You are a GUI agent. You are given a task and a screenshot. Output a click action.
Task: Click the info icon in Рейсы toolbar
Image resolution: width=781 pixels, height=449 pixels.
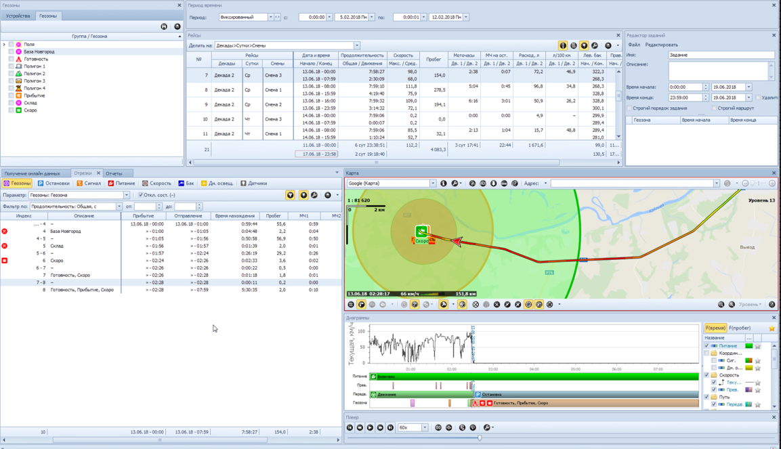(x=563, y=45)
